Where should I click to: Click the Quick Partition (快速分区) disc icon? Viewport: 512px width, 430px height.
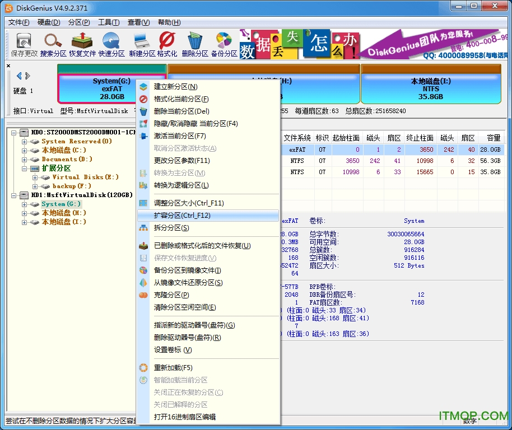(x=111, y=41)
